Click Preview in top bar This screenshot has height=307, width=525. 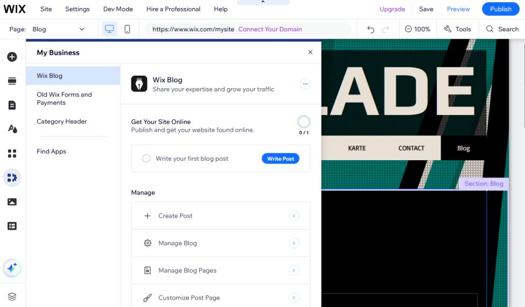click(458, 9)
